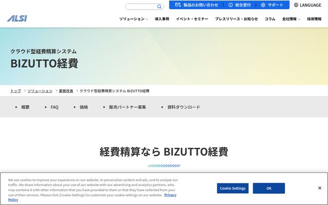Go to 業務改善 breadcrumb link
Viewport: 328px width, 205px height.
tap(66, 91)
